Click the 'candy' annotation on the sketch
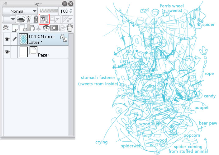 pos(210,96)
